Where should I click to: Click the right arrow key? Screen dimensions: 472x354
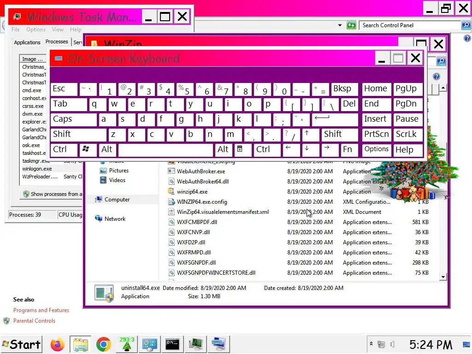330,150
